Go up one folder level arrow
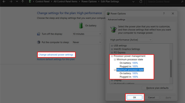The width and height of the screenshot is (185, 103). [23, 2]
